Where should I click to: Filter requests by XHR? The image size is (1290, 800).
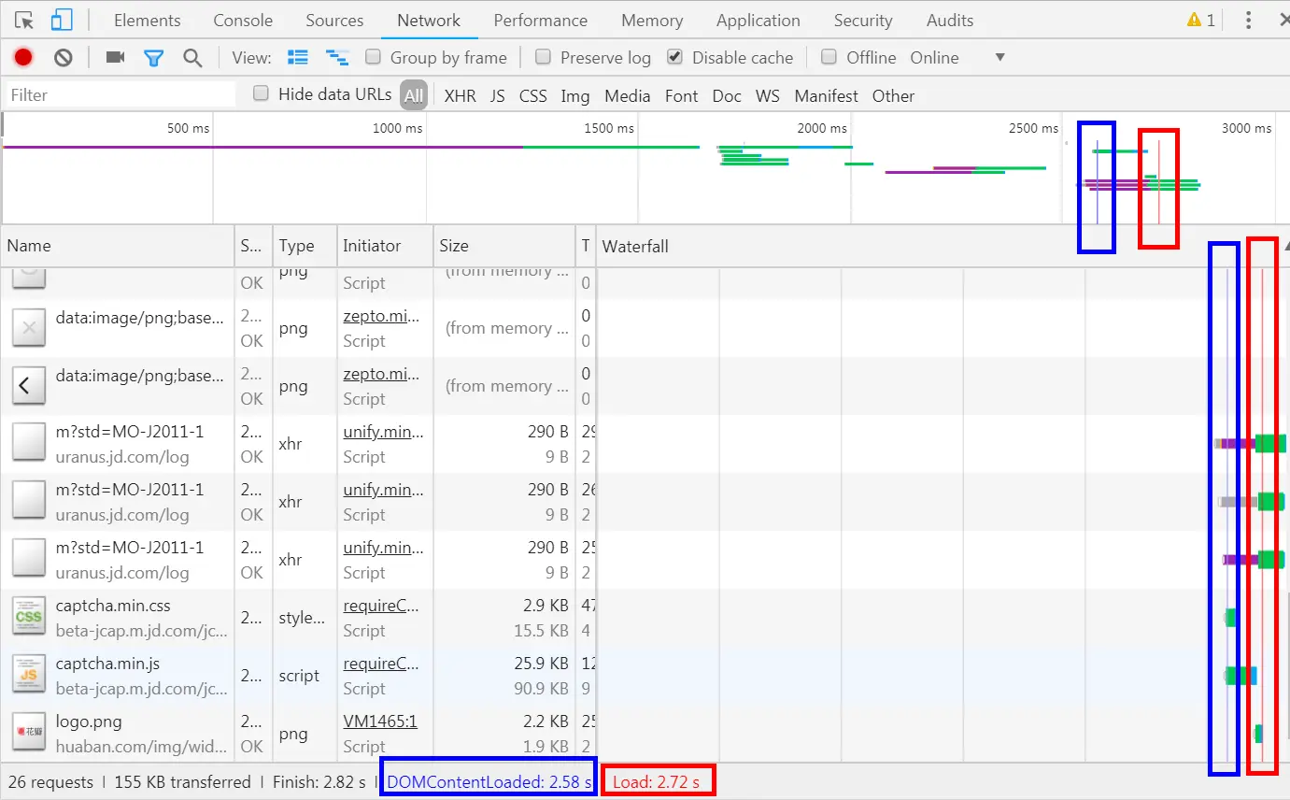coord(460,95)
